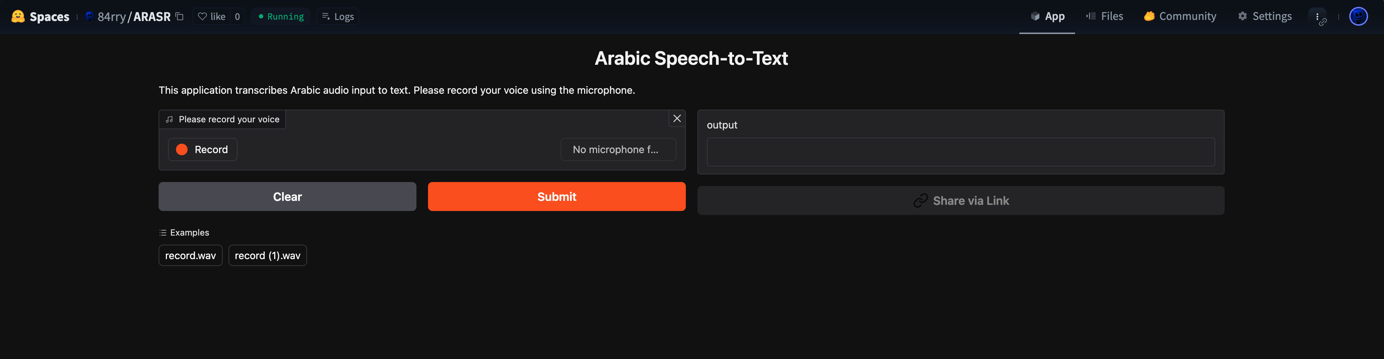Select the record.wav example
Screen dimensions: 1384x359
[x=190, y=255]
